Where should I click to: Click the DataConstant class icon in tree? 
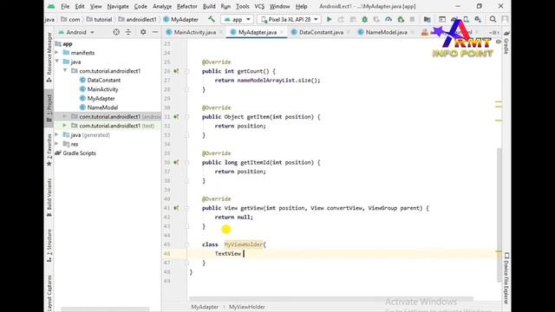(x=82, y=80)
